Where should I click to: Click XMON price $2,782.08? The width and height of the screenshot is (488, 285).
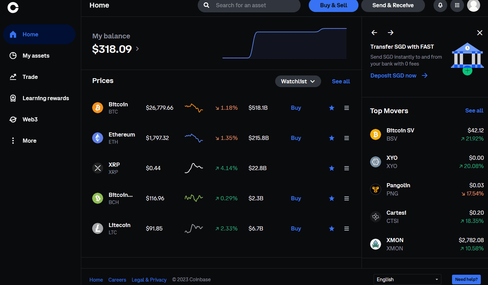[x=471, y=240]
